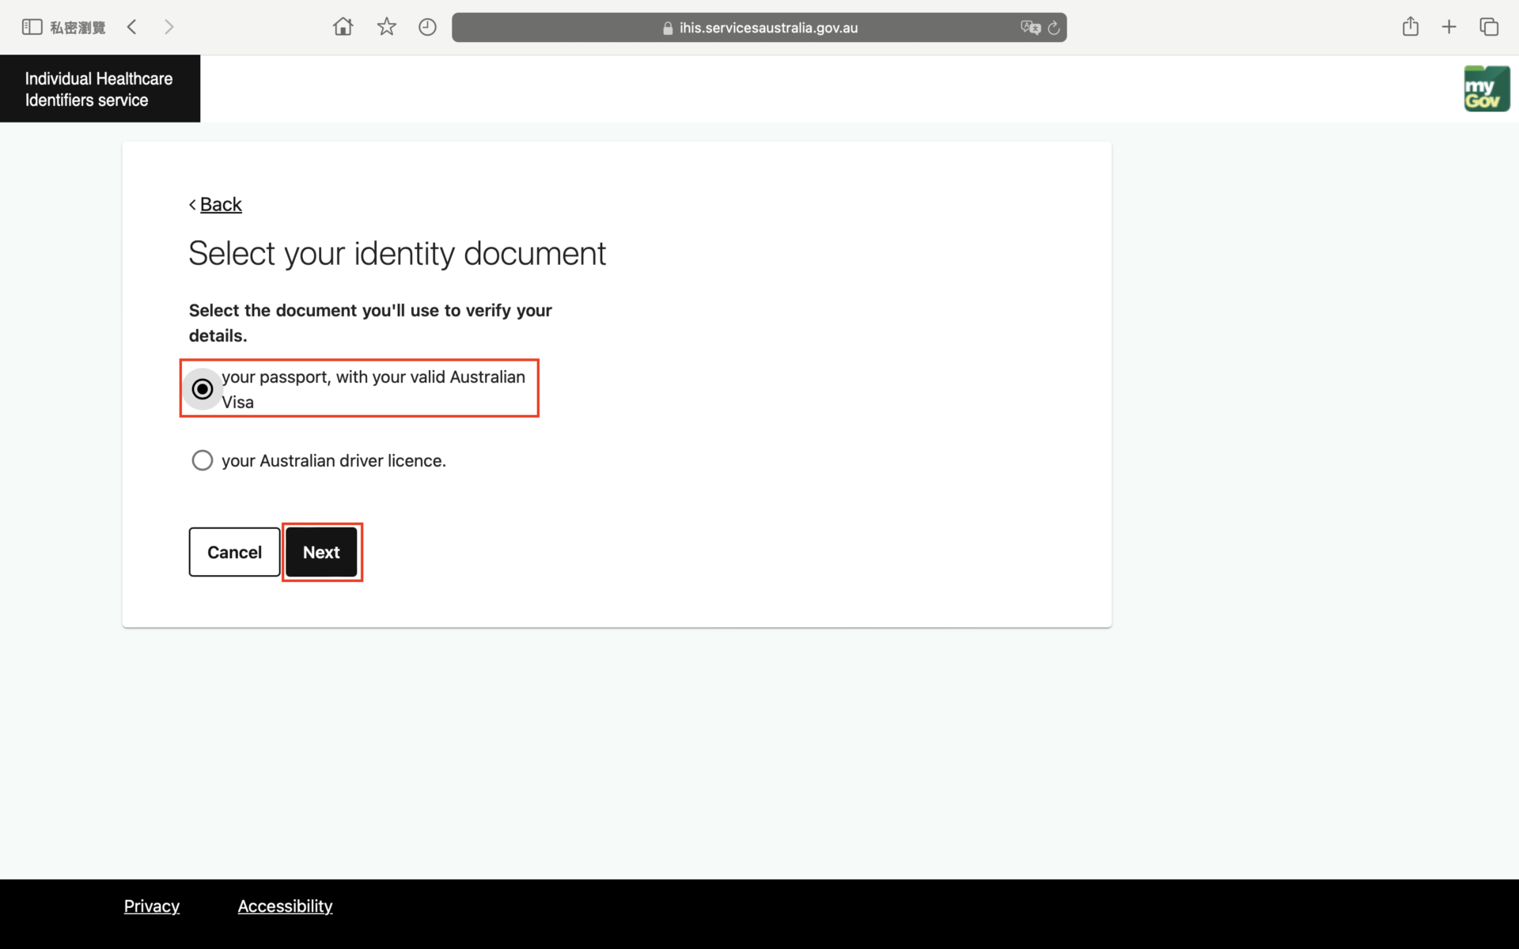Open the browsing history clock icon
The height and width of the screenshot is (949, 1519).
[x=427, y=27]
